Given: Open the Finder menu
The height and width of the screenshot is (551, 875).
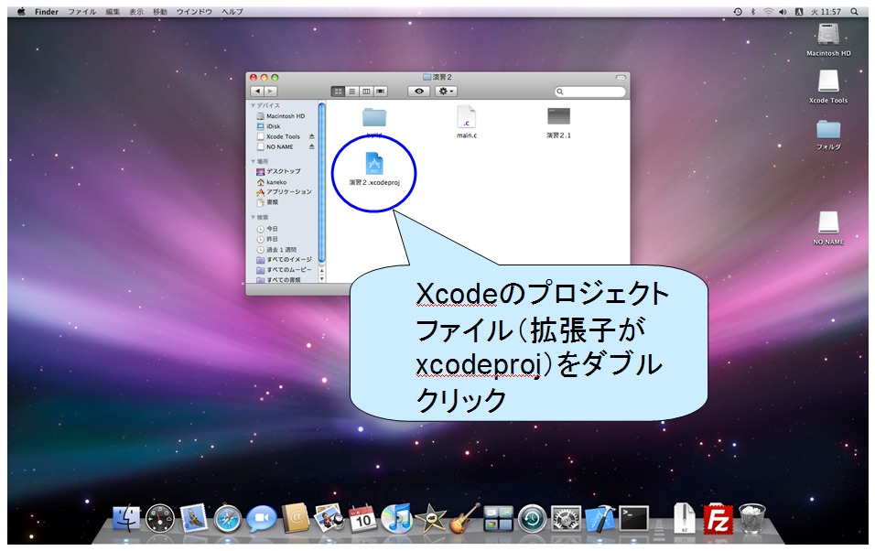Looking at the screenshot, I should pos(47,12).
